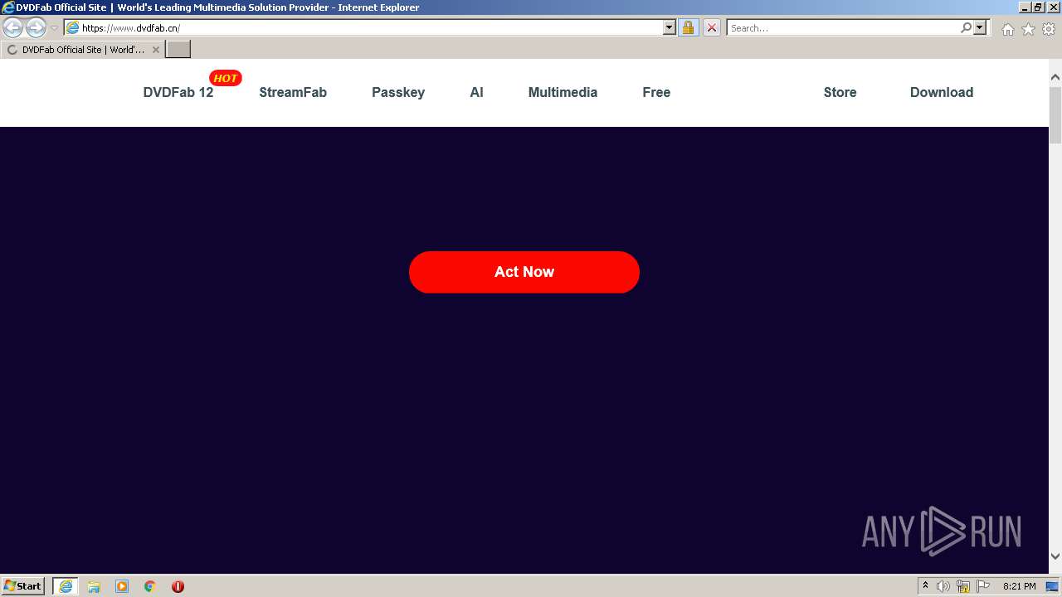Image resolution: width=1062 pixels, height=597 pixels.
Task: Open the network tray icon
Action: click(x=963, y=586)
